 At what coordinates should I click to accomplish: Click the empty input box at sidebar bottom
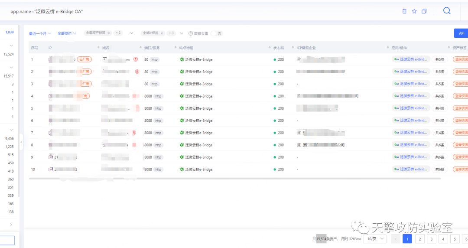coord(7,240)
